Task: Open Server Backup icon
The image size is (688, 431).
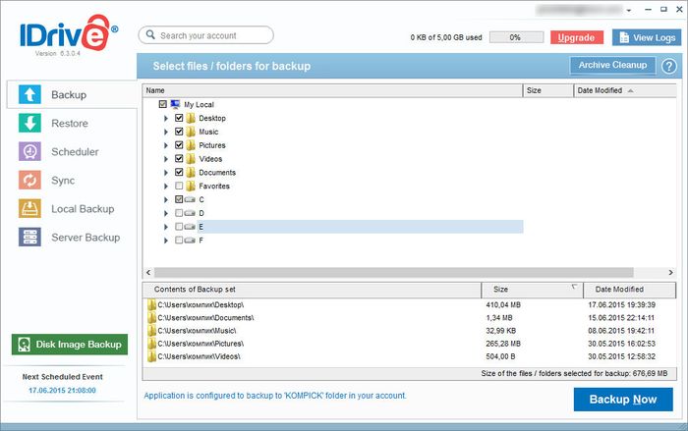Action: point(30,238)
